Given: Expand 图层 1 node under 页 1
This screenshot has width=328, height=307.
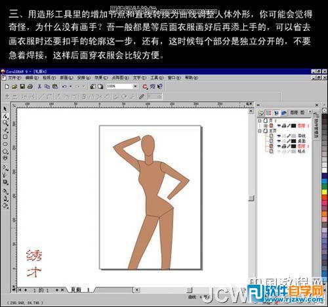Looking at the screenshot, I should pyautogui.click(x=266, y=126).
